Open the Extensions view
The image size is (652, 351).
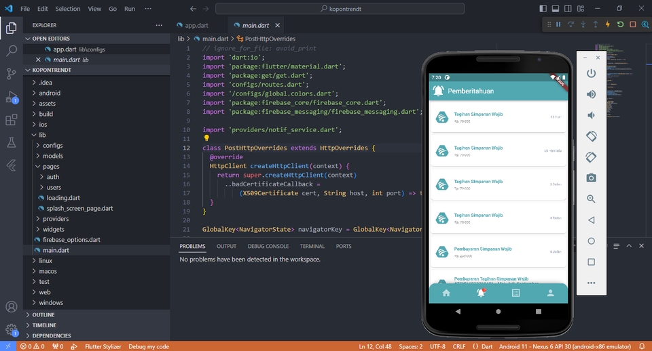(x=12, y=119)
